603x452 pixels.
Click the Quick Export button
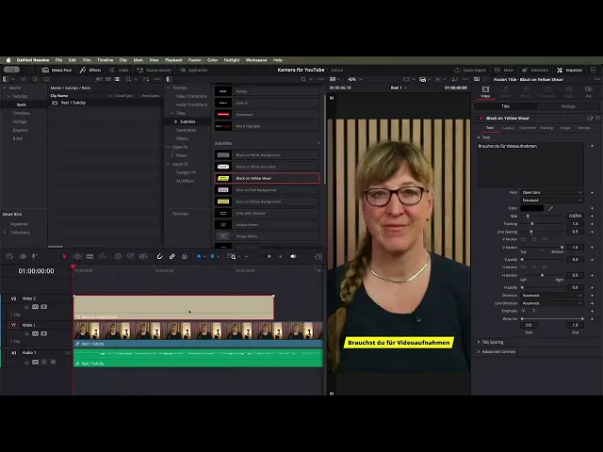(470, 70)
